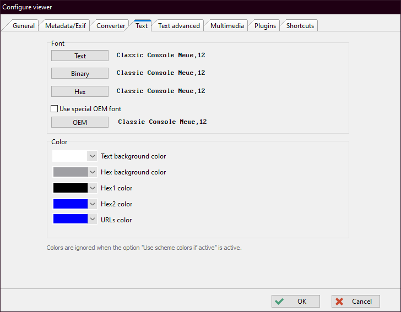The image size is (401, 312).
Task: Switch to the General tab
Action: [x=24, y=26]
